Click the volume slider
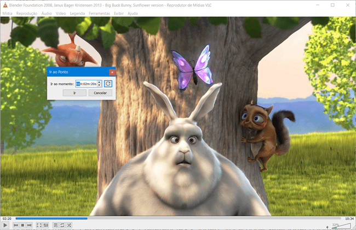The height and width of the screenshot is (230, 356). point(341,225)
